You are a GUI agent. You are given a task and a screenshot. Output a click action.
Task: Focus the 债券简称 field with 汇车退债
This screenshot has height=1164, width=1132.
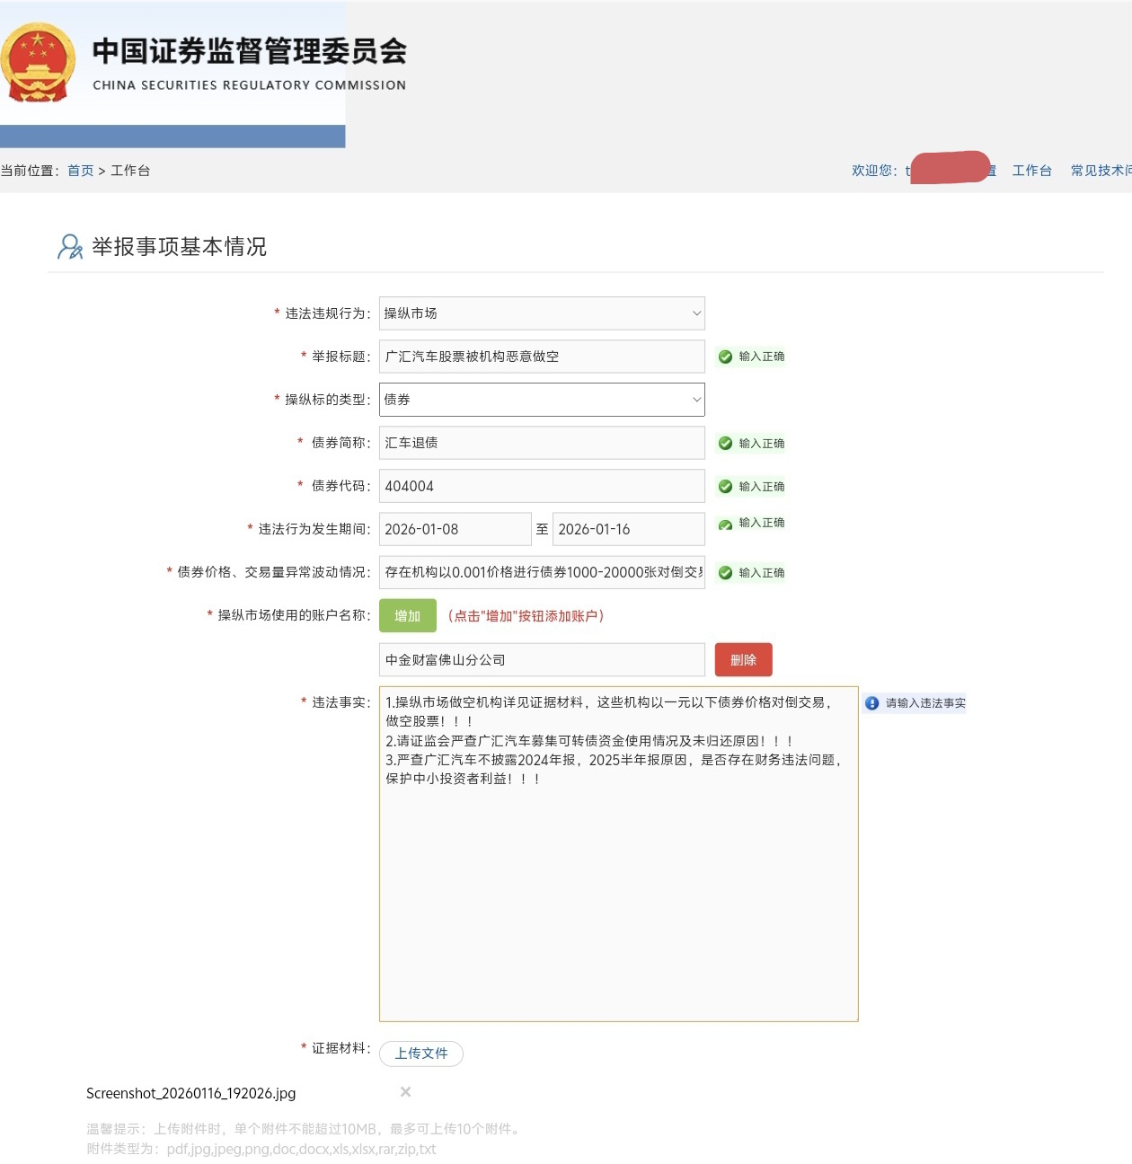[x=542, y=443]
